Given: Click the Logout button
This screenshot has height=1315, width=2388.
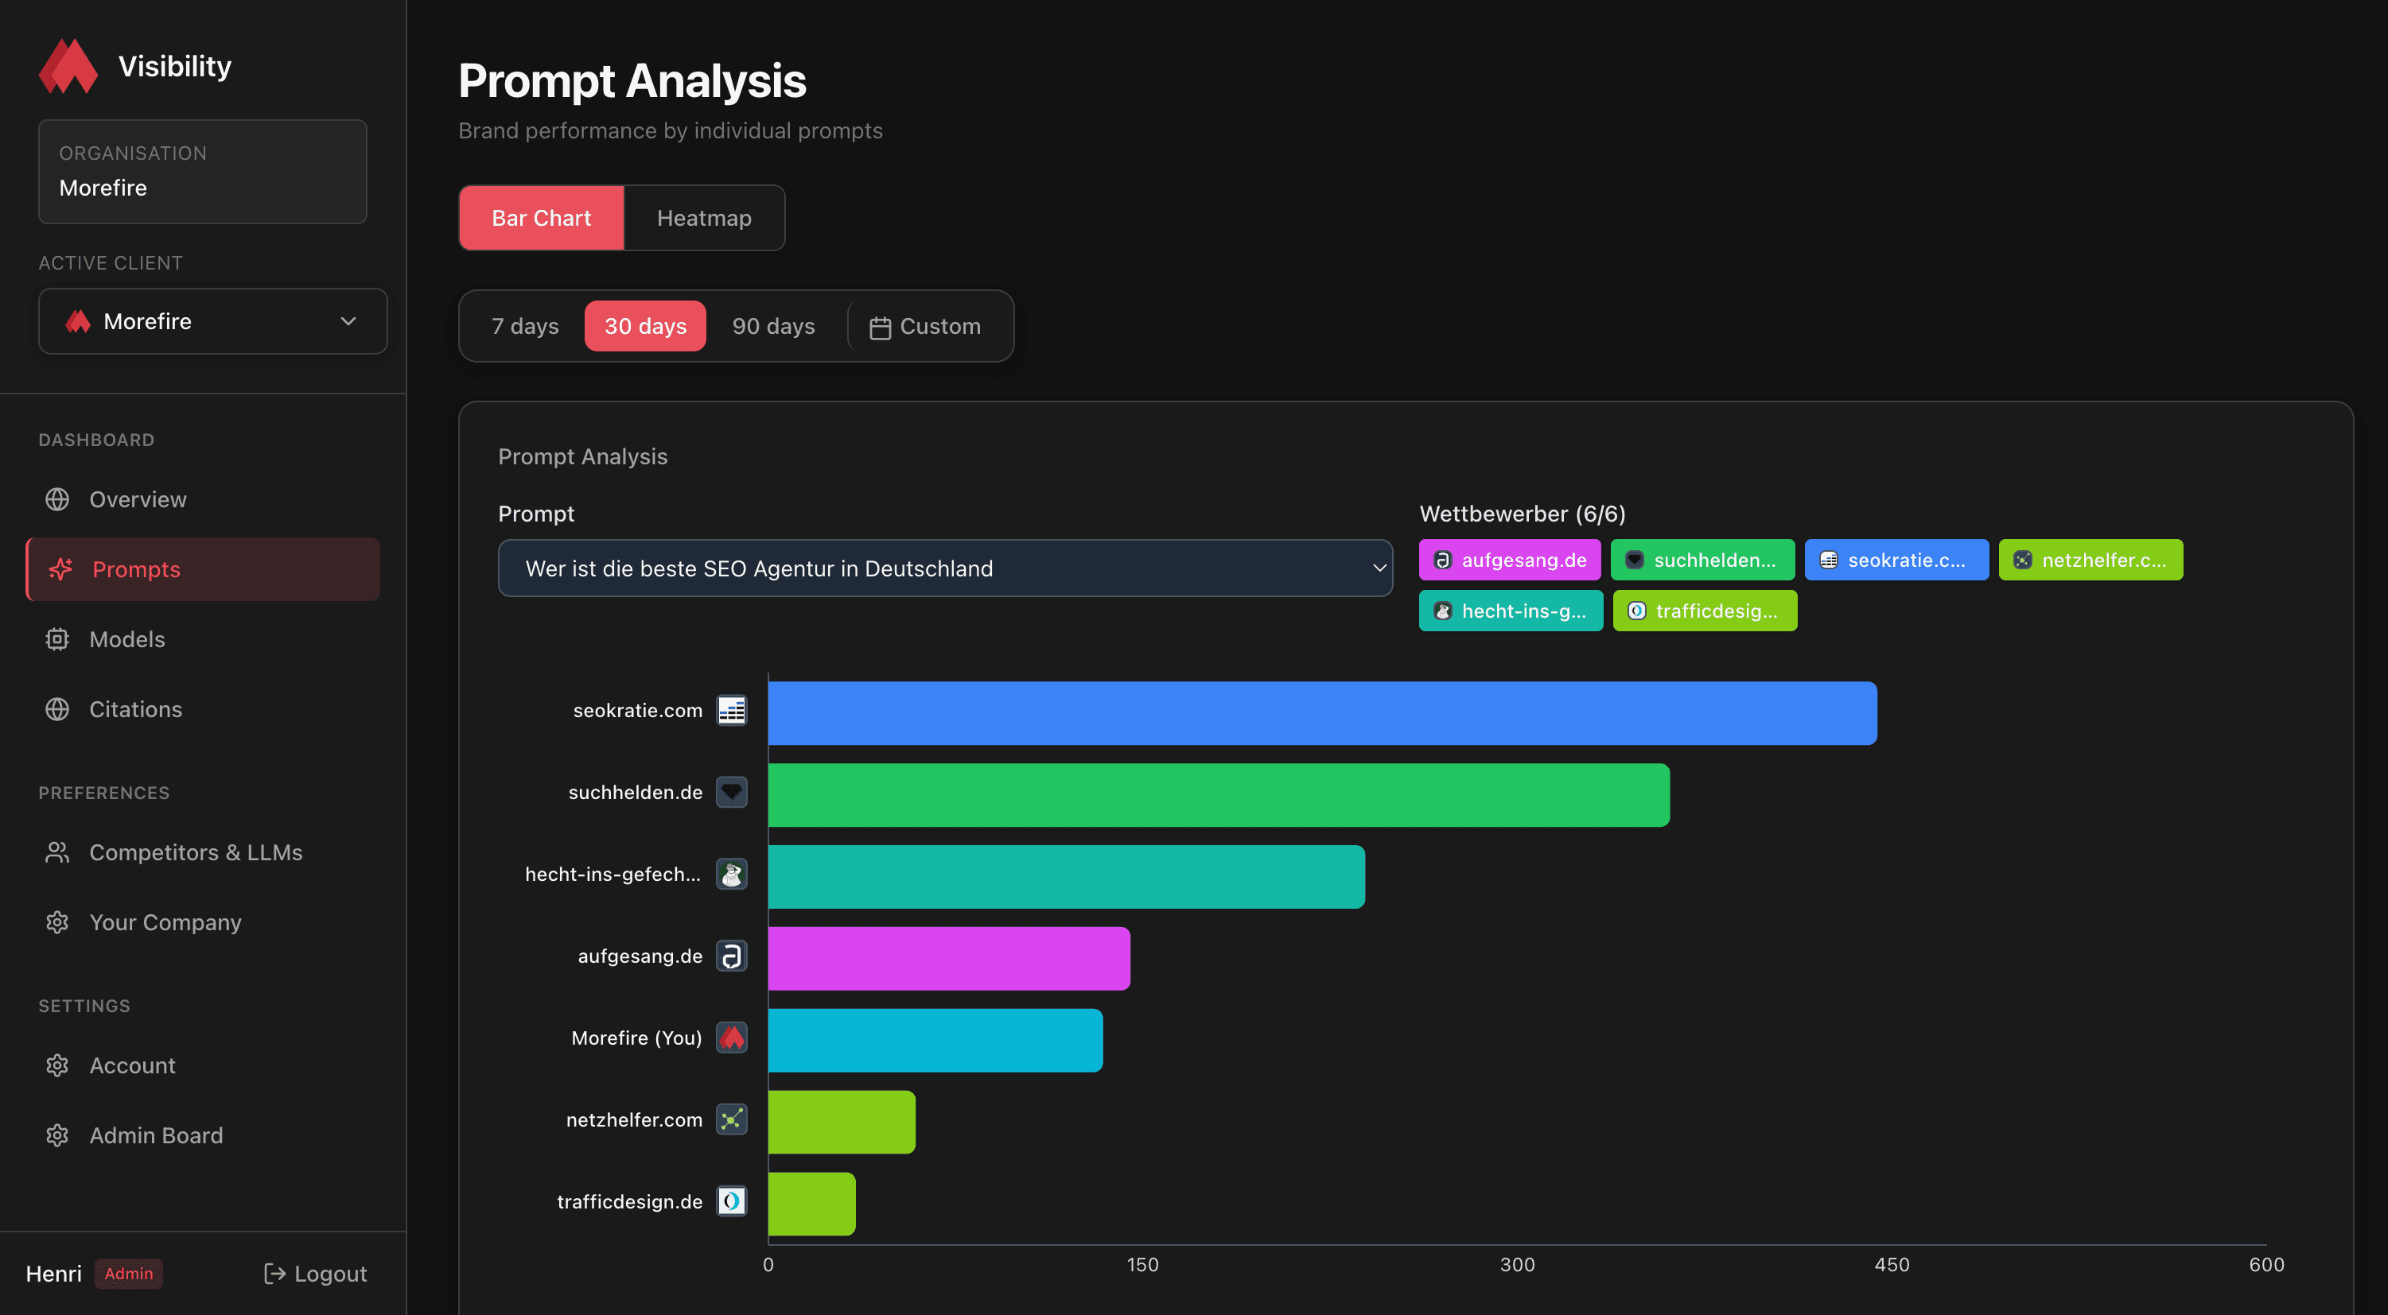Looking at the screenshot, I should (314, 1274).
